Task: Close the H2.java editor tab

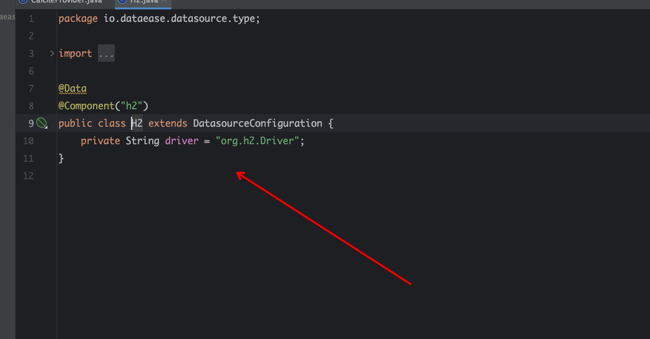Action: (x=165, y=2)
